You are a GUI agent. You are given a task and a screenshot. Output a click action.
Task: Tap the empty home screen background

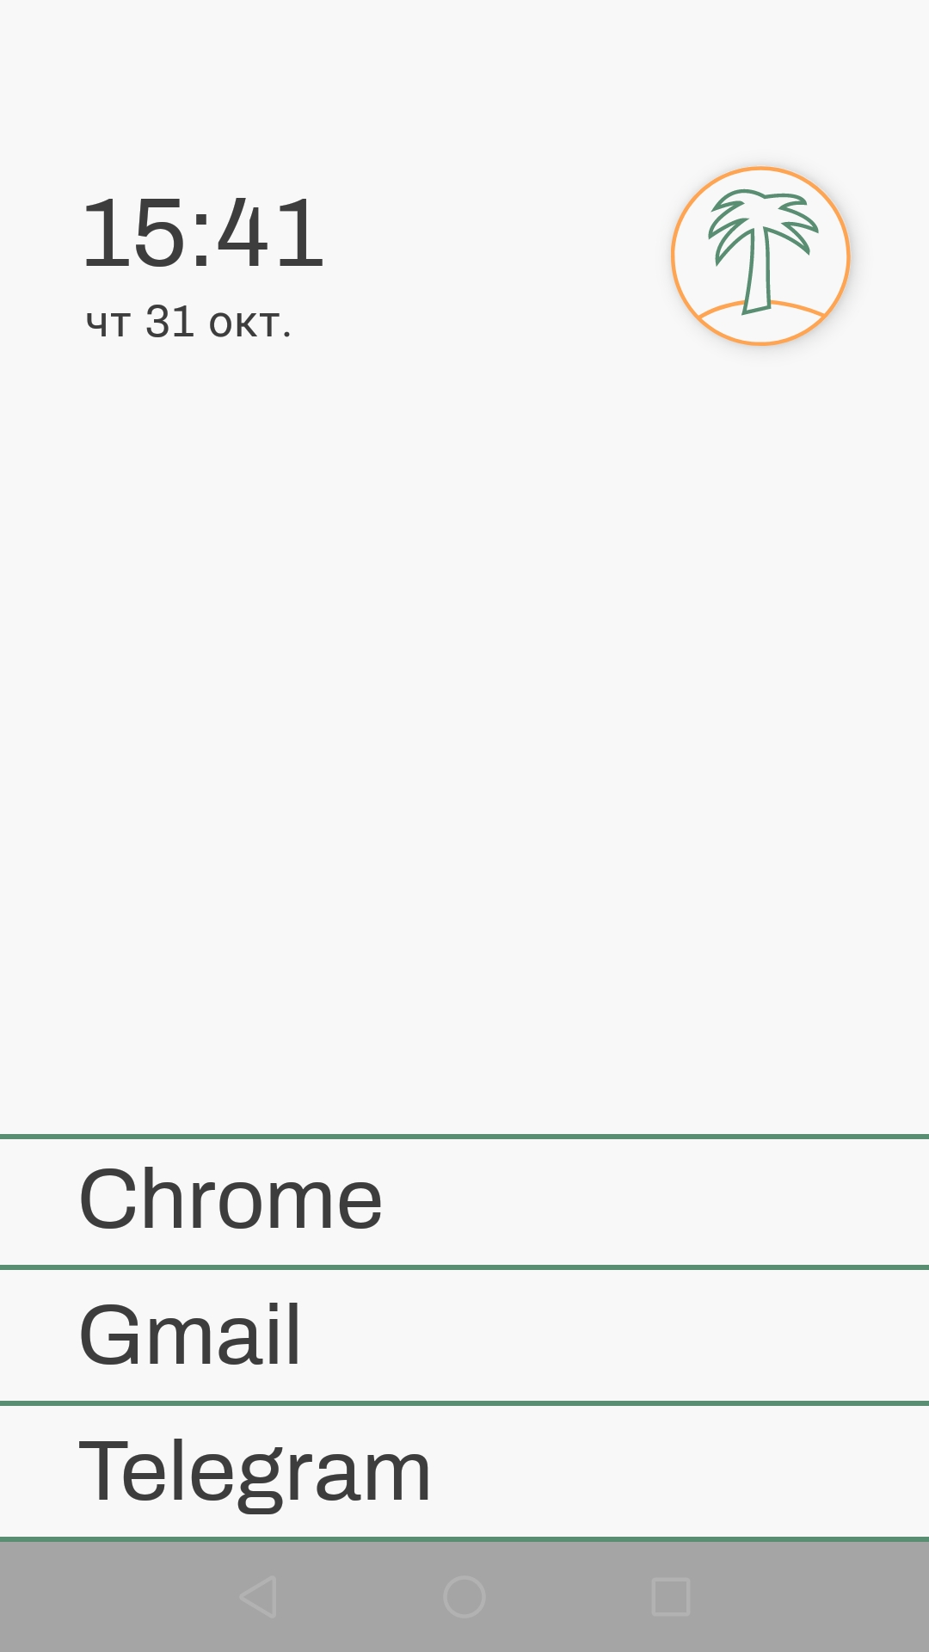464,731
